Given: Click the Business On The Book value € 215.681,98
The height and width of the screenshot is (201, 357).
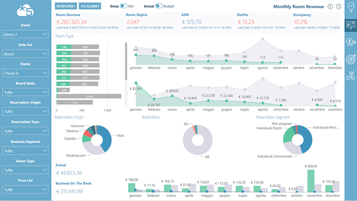Looking at the screenshot, I should pyautogui.click(x=70, y=192).
